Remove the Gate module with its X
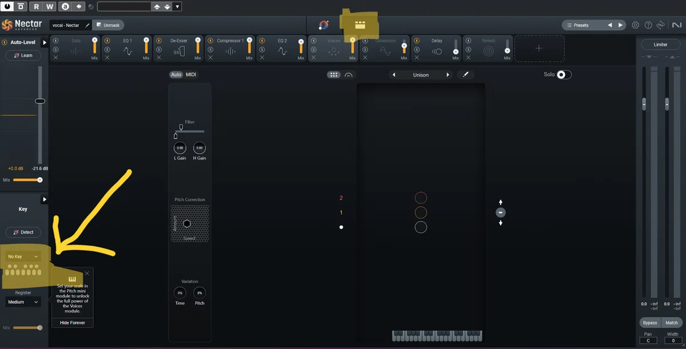Viewport: 686px width, 349px height. coord(55,58)
